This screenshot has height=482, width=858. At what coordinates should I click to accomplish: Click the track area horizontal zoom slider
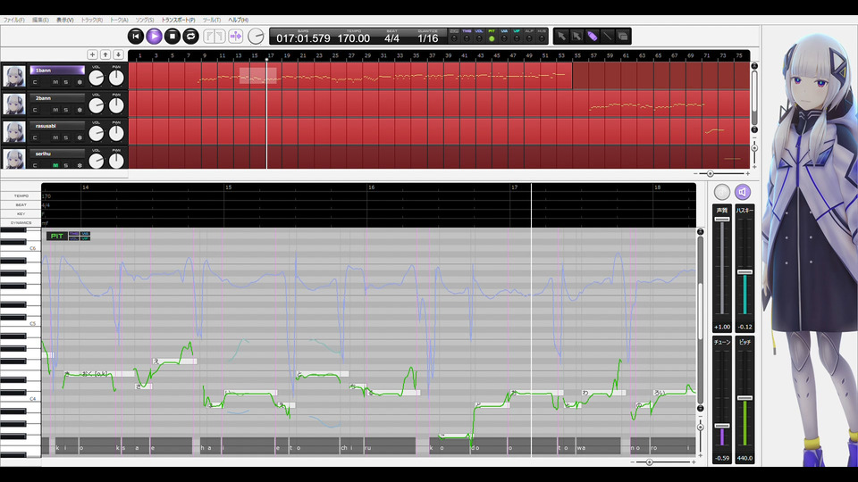[x=711, y=174]
